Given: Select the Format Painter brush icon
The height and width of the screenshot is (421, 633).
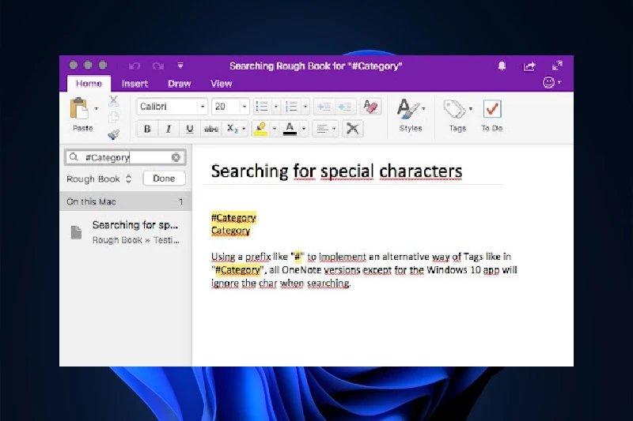Looking at the screenshot, I should pos(113,134).
